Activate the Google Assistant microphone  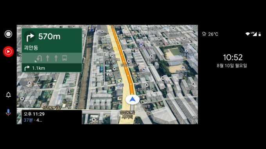coord(8,112)
